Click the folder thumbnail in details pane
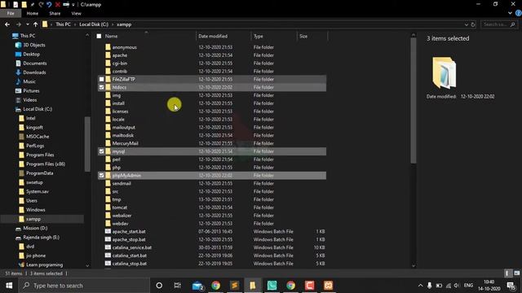The height and width of the screenshot is (293, 522). [444, 72]
